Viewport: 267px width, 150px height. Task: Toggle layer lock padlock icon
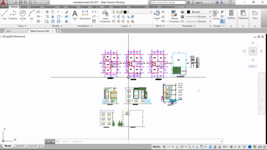pyautogui.click(x=121, y=12)
